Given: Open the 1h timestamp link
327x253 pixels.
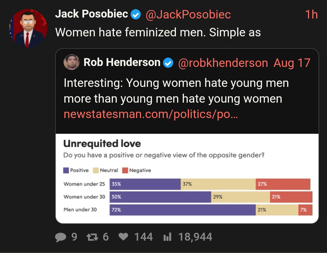Looking at the screenshot, I should 311,15.
